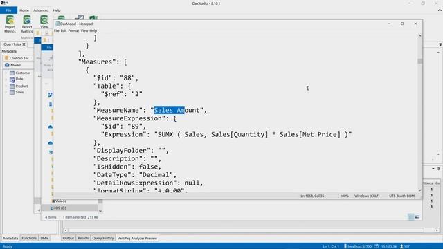Switch to the Functions bottom tab
Viewport: 443px width, 249px height.
(29, 238)
